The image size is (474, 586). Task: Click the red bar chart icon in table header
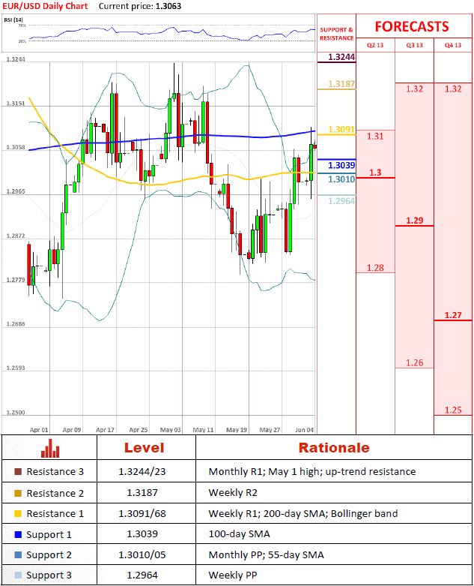coord(50,448)
